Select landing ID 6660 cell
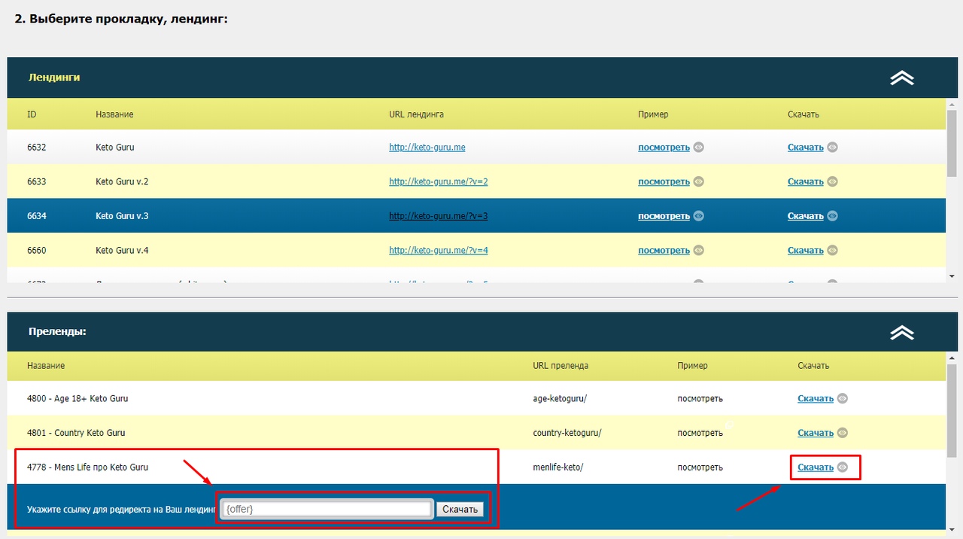Screen dimensions: 963x539 coord(36,250)
